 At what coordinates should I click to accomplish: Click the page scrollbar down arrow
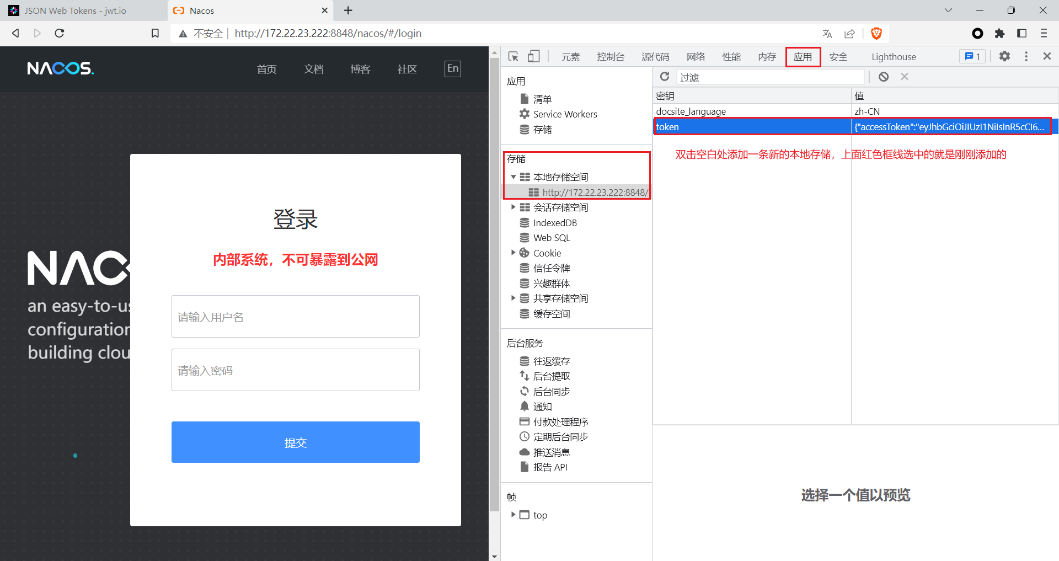[x=494, y=556]
